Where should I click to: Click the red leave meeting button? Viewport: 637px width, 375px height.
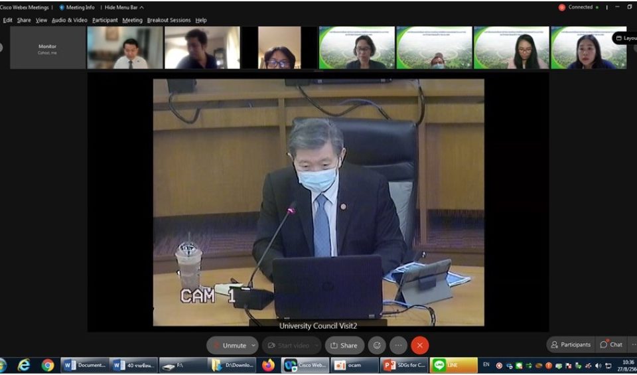click(x=419, y=345)
